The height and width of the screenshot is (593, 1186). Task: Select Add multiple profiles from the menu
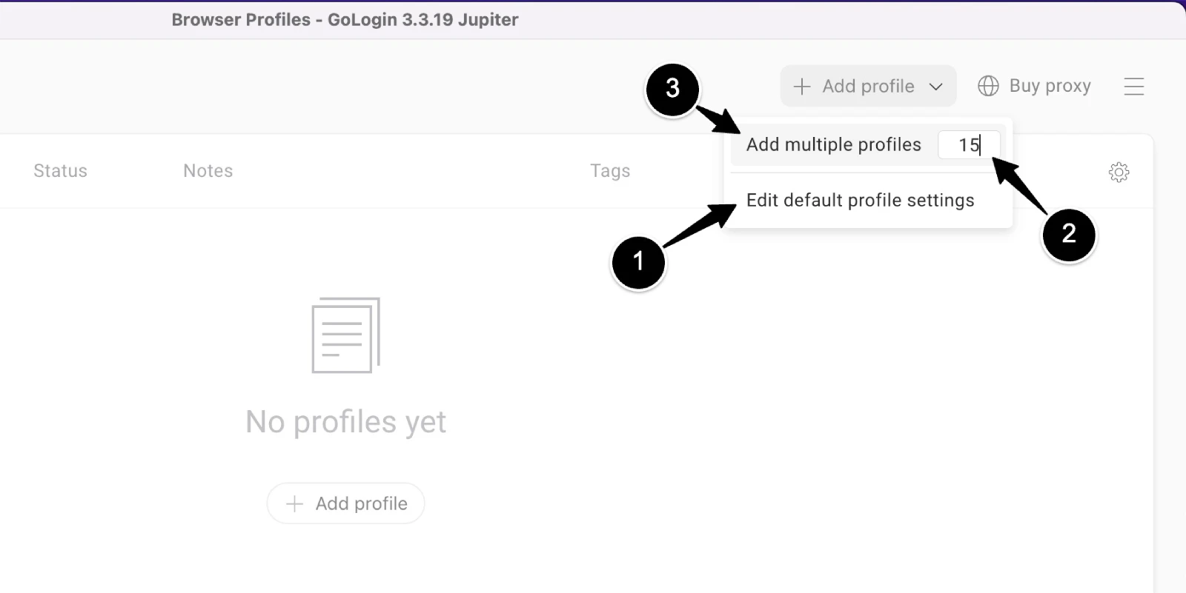pyautogui.click(x=833, y=144)
